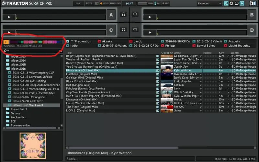
Task: Open Traktor preferences gear icon
Action: pos(231,4)
